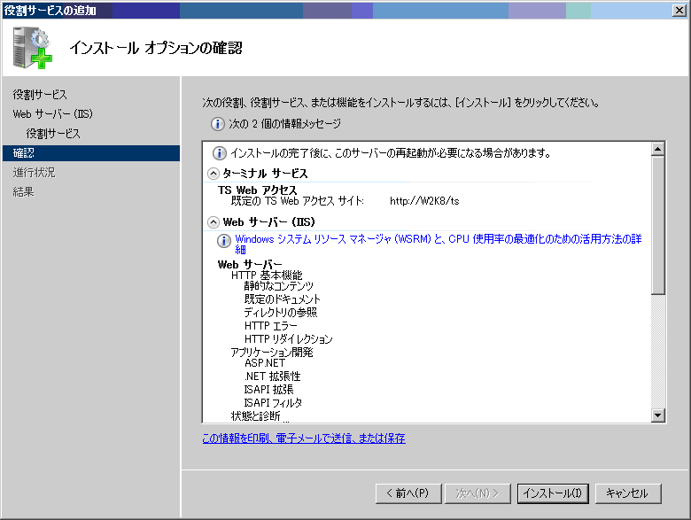Click info icon next to restart warning message
Screen dimensions: 691x520
(220, 153)
